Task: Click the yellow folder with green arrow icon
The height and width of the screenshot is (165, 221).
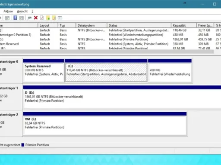Action: click(x=48, y=18)
